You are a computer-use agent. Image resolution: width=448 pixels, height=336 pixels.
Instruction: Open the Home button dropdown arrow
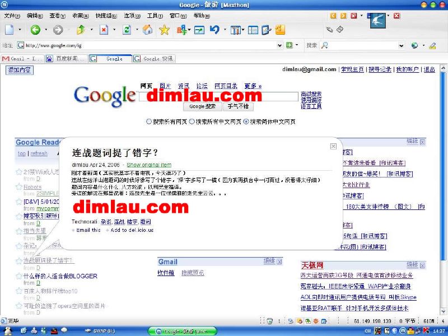(137, 31)
